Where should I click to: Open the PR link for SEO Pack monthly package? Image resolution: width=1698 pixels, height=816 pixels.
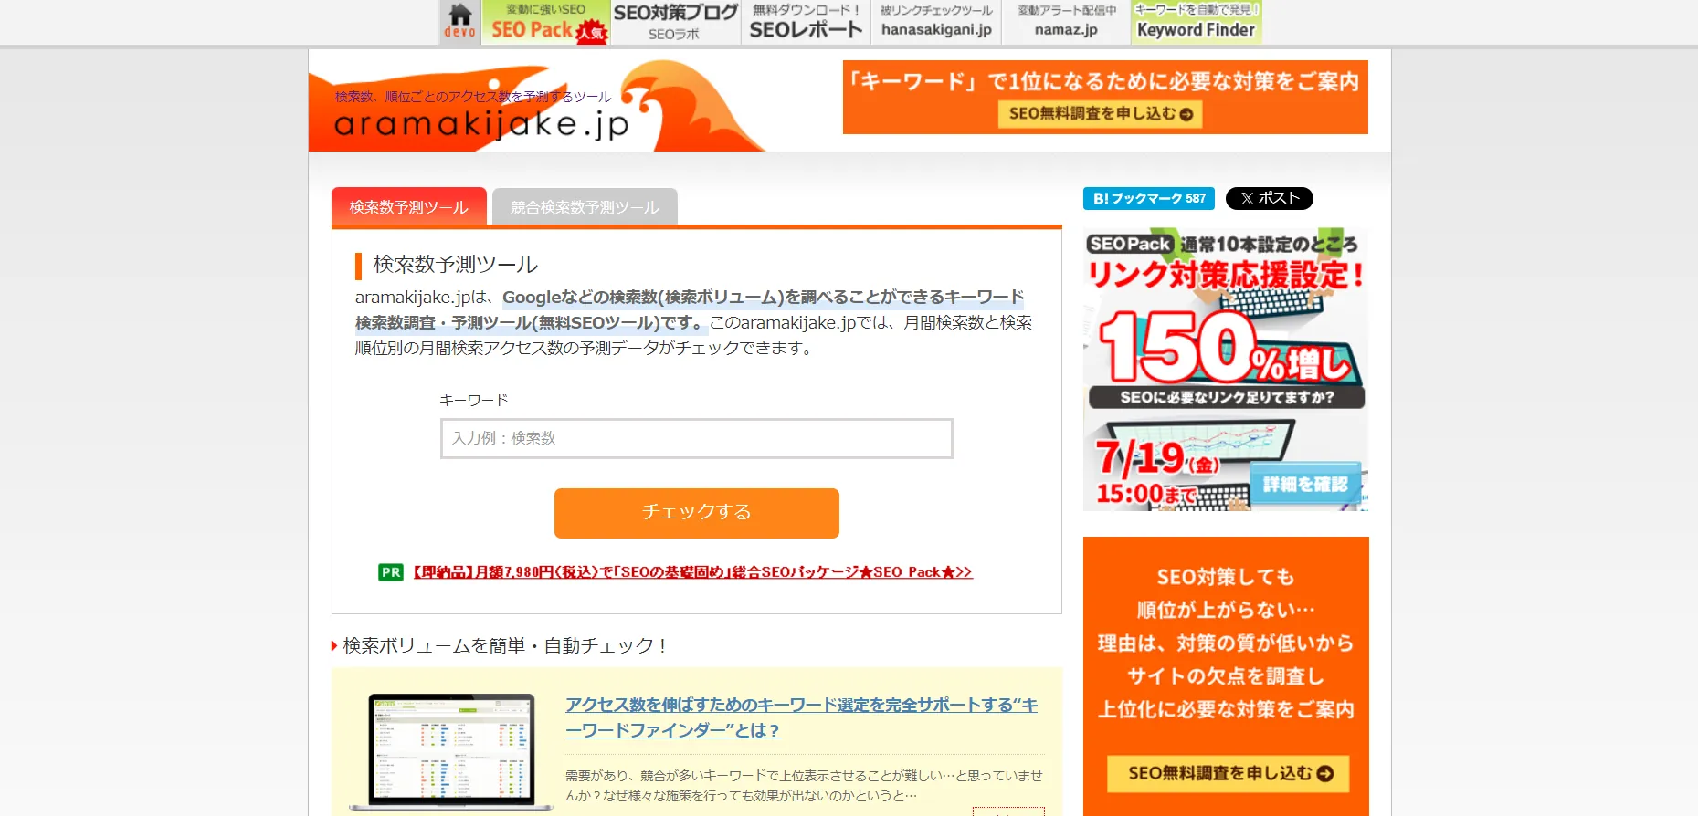(x=691, y=572)
